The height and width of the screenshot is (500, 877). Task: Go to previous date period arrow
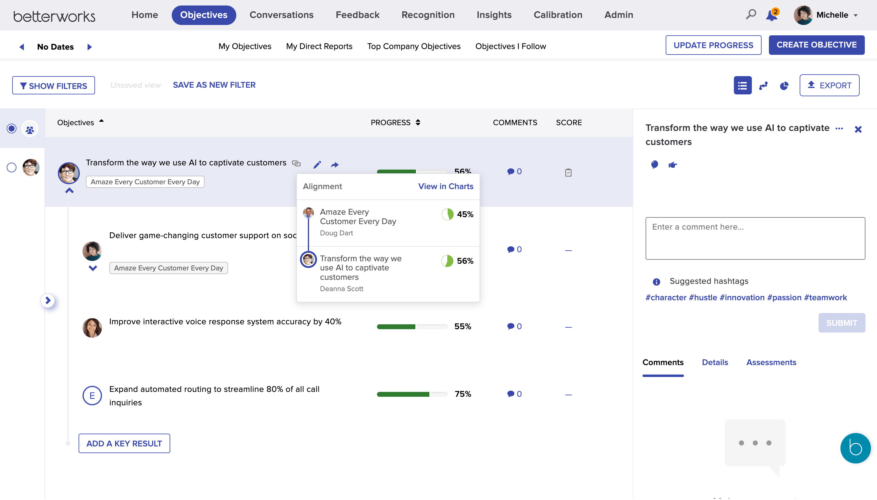(22, 47)
